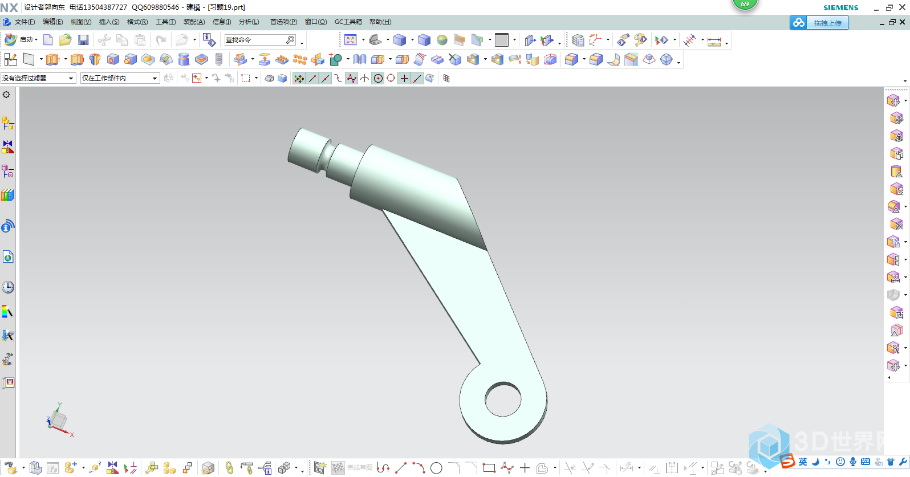Image resolution: width=910 pixels, height=477 pixels.
Task: Expand the rendering style dropdown arrow
Action: 412,40
